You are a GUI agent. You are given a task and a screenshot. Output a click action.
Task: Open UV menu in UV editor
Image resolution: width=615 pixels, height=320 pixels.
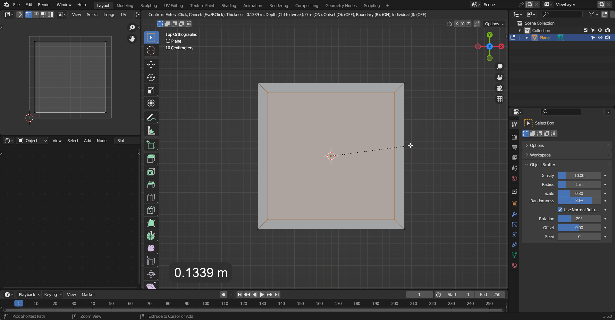[123, 14]
